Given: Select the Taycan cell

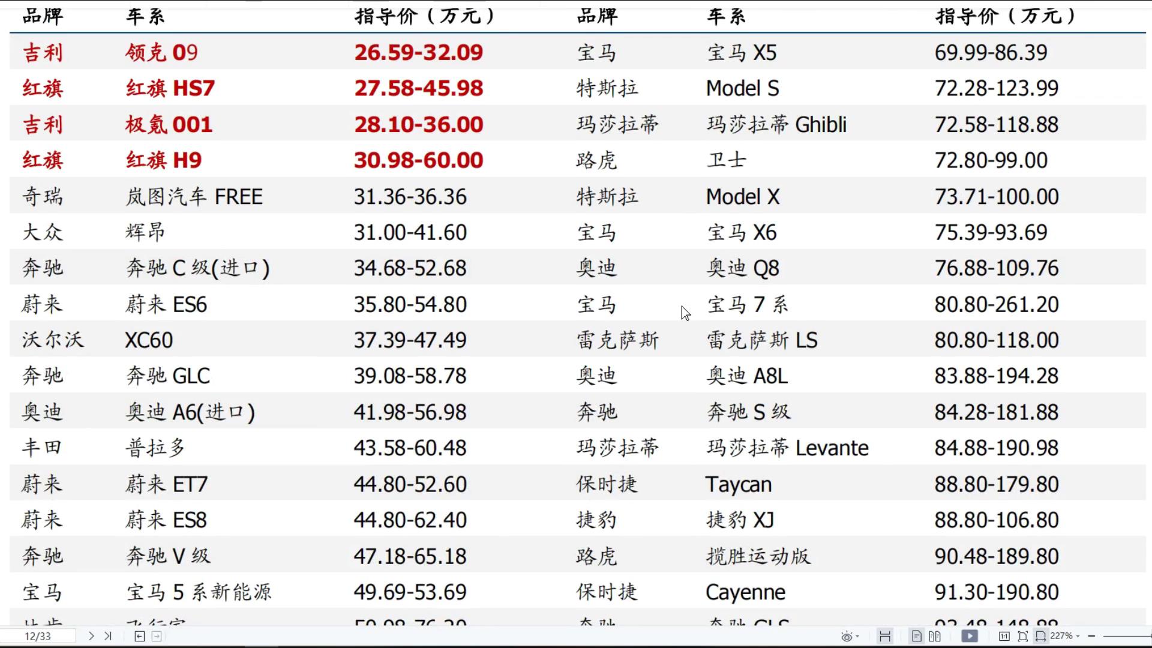Looking at the screenshot, I should (x=739, y=484).
